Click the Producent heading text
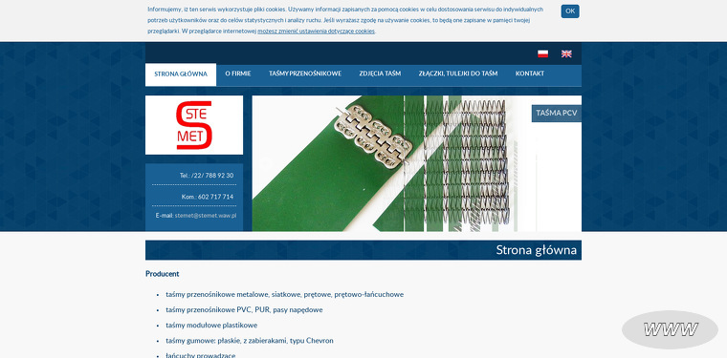The height and width of the screenshot is (358, 727). click(163, 274)
